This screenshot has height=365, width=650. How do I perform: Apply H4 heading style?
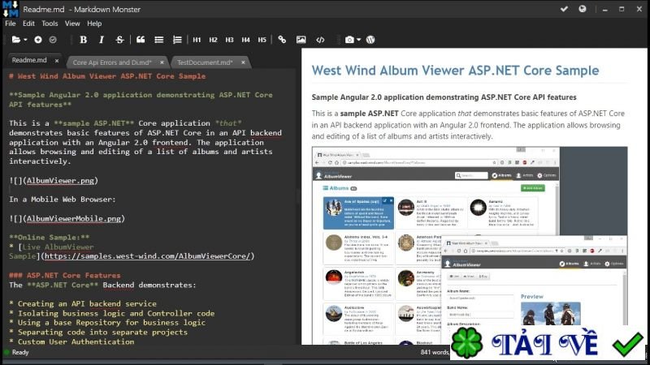(x=246, y=40)
